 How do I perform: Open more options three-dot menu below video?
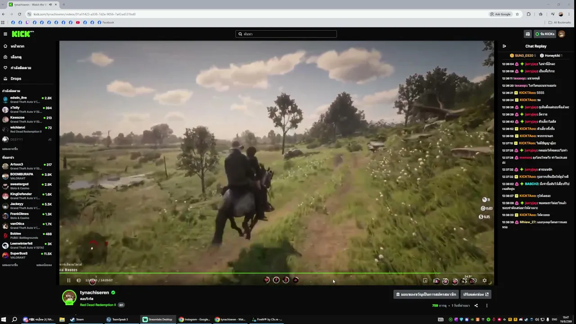click(486, 306)
